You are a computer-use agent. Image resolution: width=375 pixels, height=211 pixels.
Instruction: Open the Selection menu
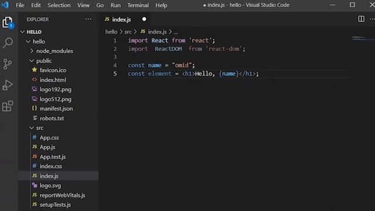(59, 5)
